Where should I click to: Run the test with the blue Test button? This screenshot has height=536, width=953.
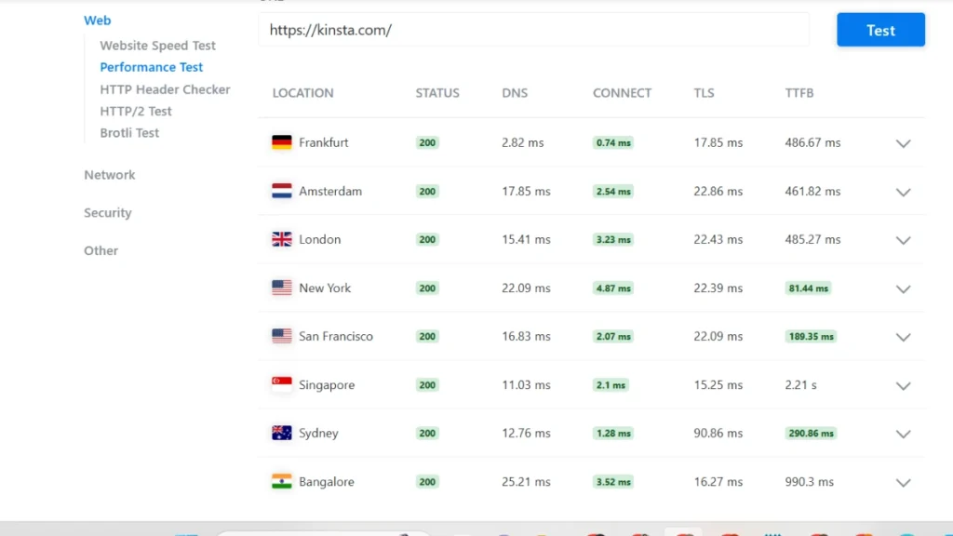[879, 29]
